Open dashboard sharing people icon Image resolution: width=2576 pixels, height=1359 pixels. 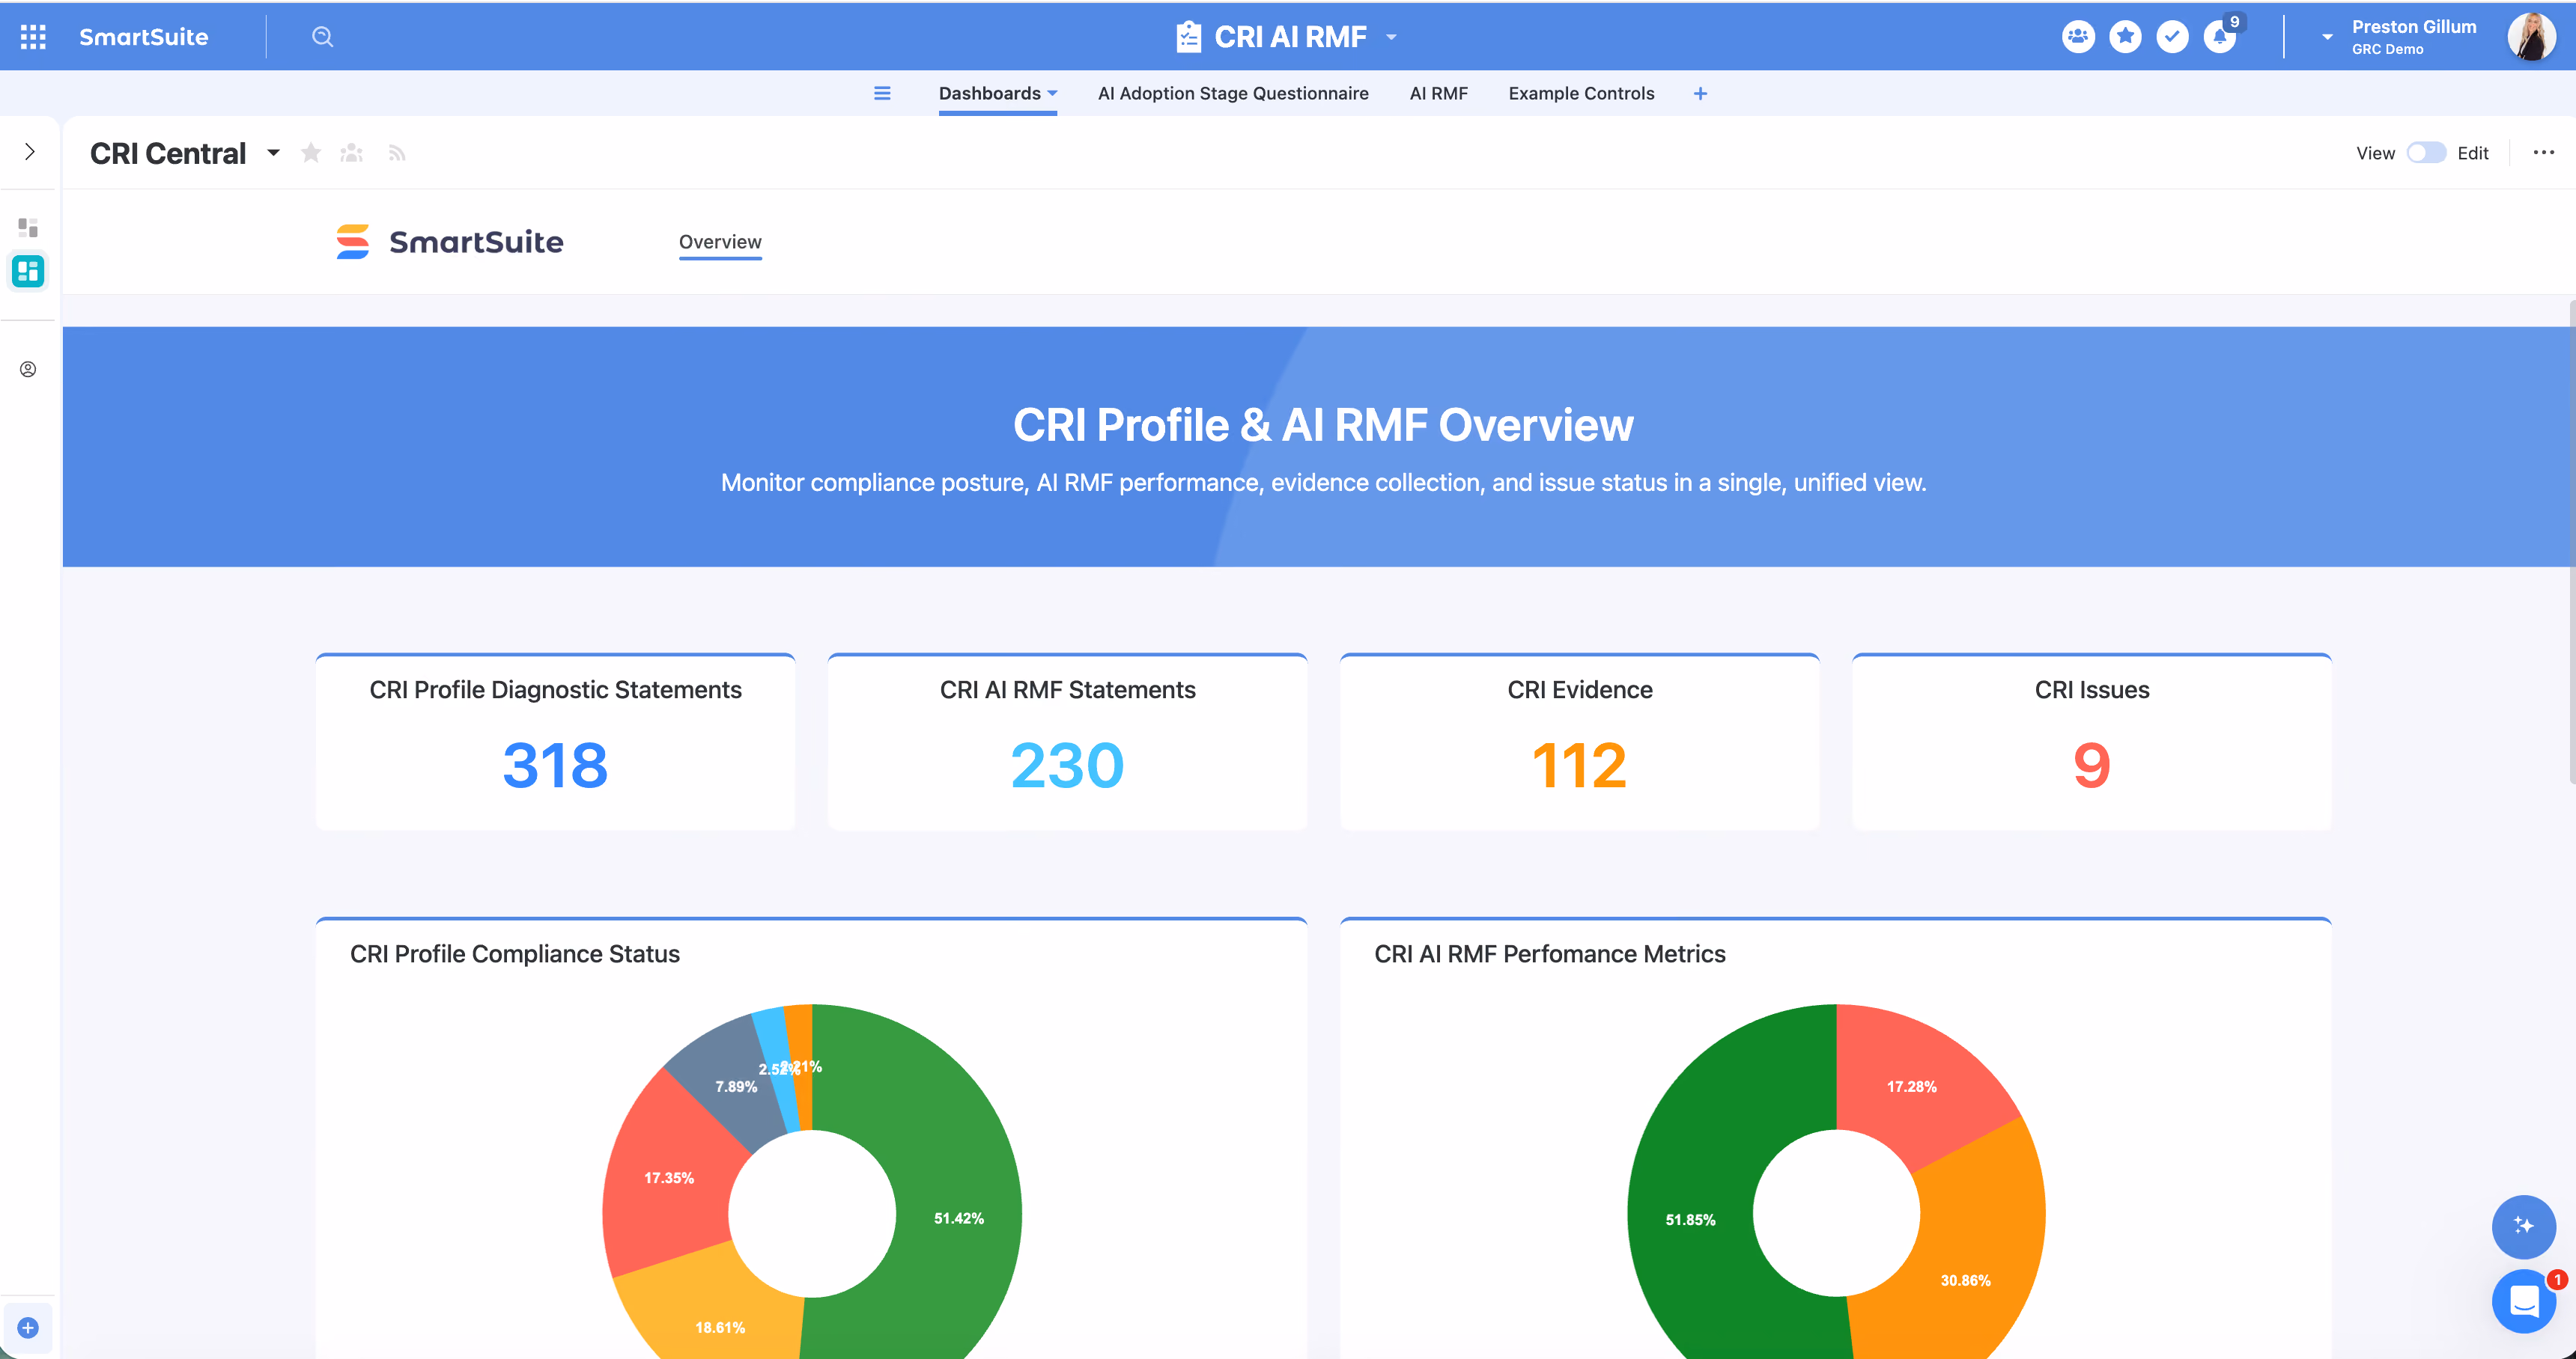tap(351, 153)
